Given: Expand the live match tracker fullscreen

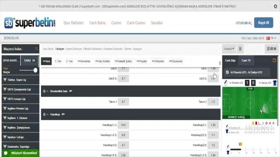Looking at the screenshot, I should click(x=274, y=61).
